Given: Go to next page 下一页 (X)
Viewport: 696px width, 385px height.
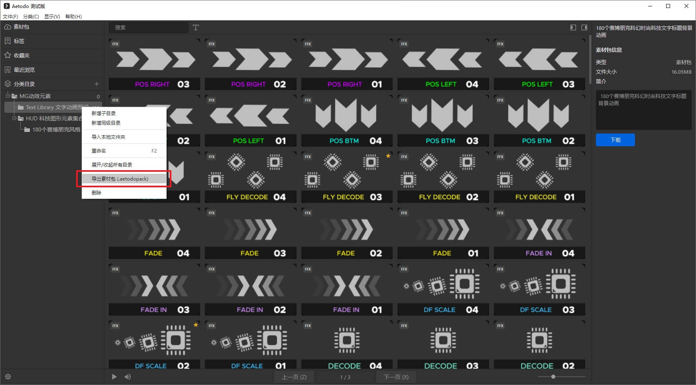Looking at the screenshot, I should (x=396, y=377).
